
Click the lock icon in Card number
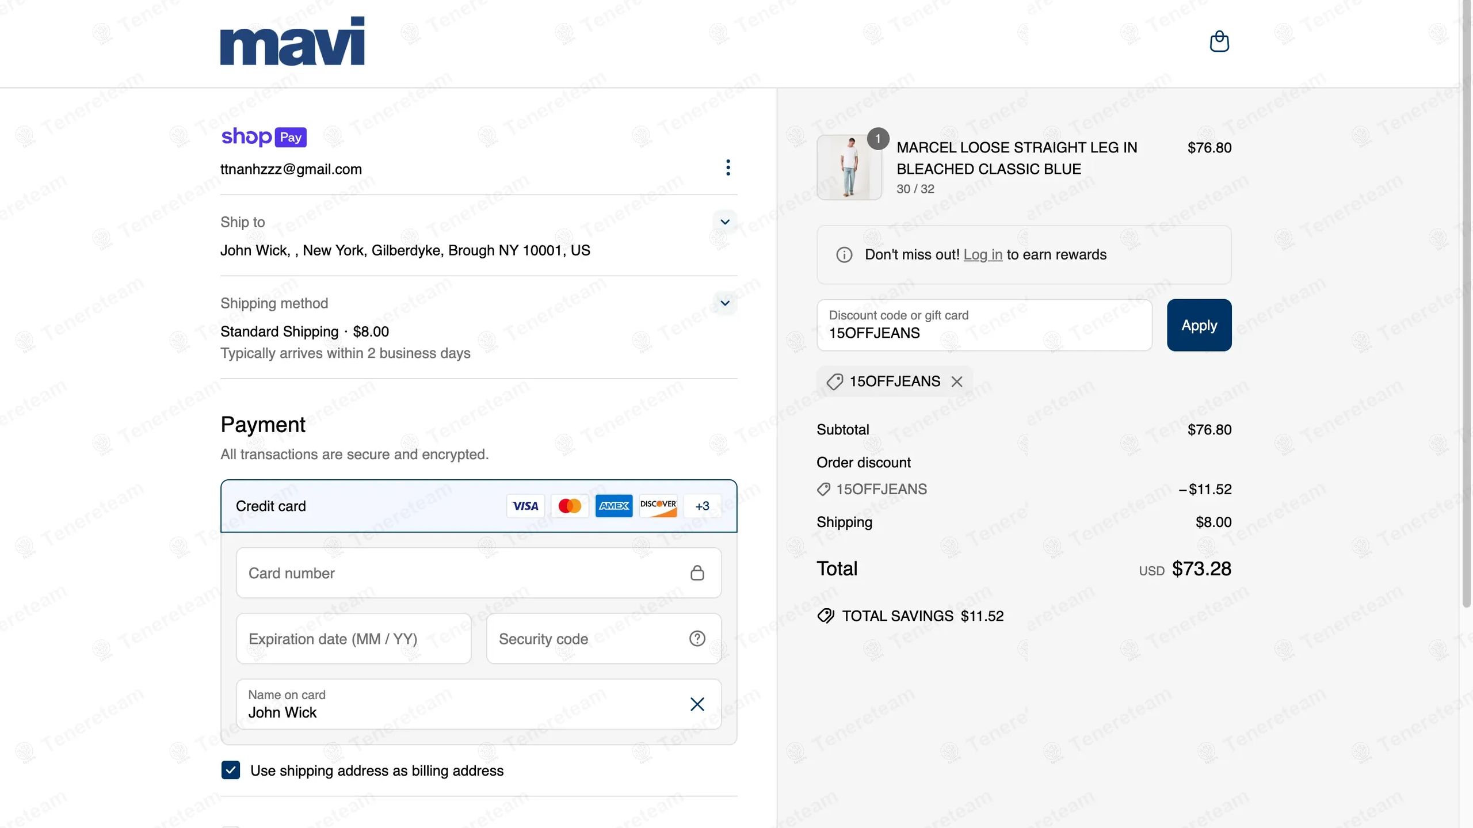pos(697,573)
